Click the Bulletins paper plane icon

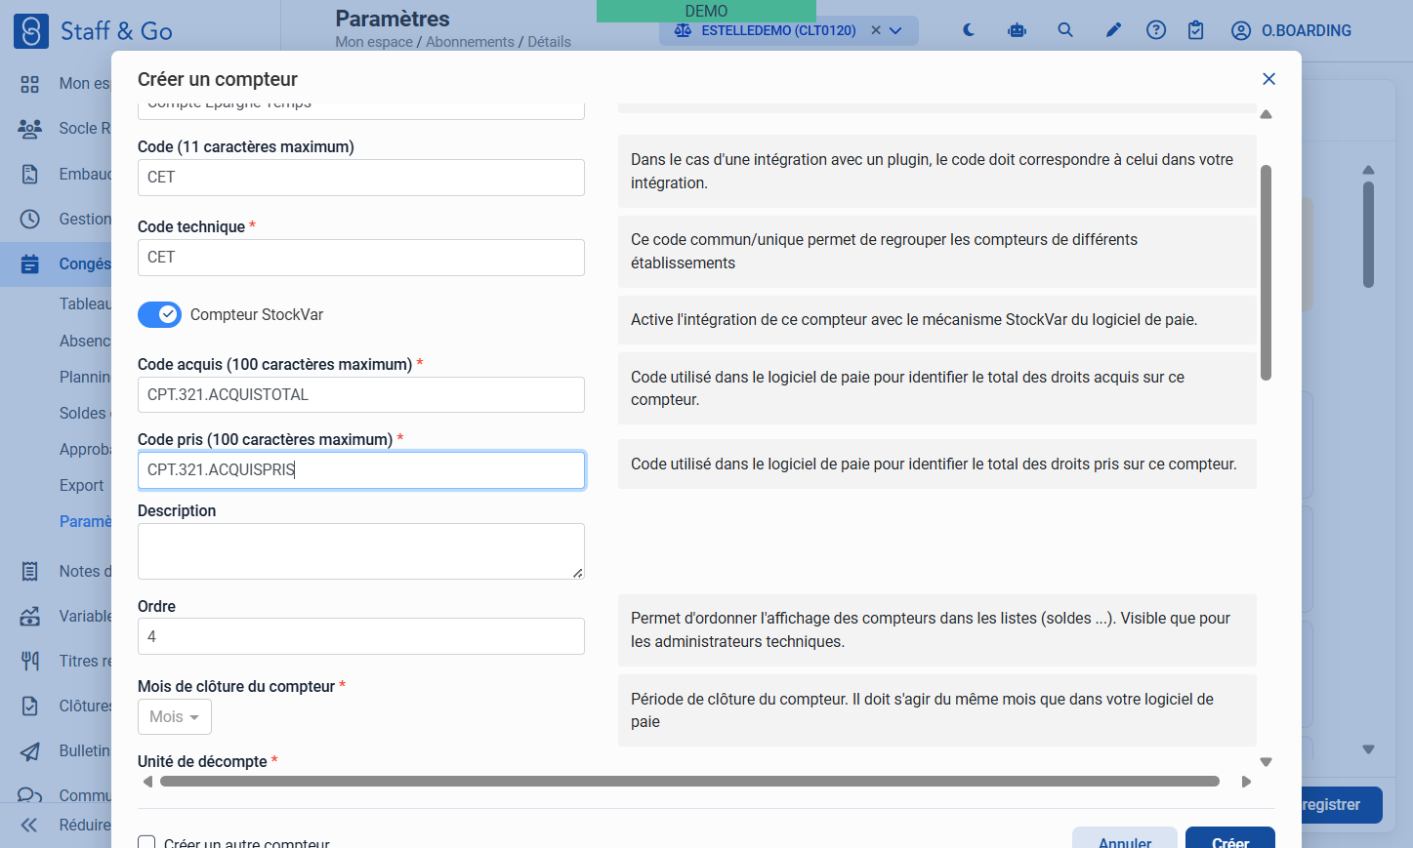(30, 750)
